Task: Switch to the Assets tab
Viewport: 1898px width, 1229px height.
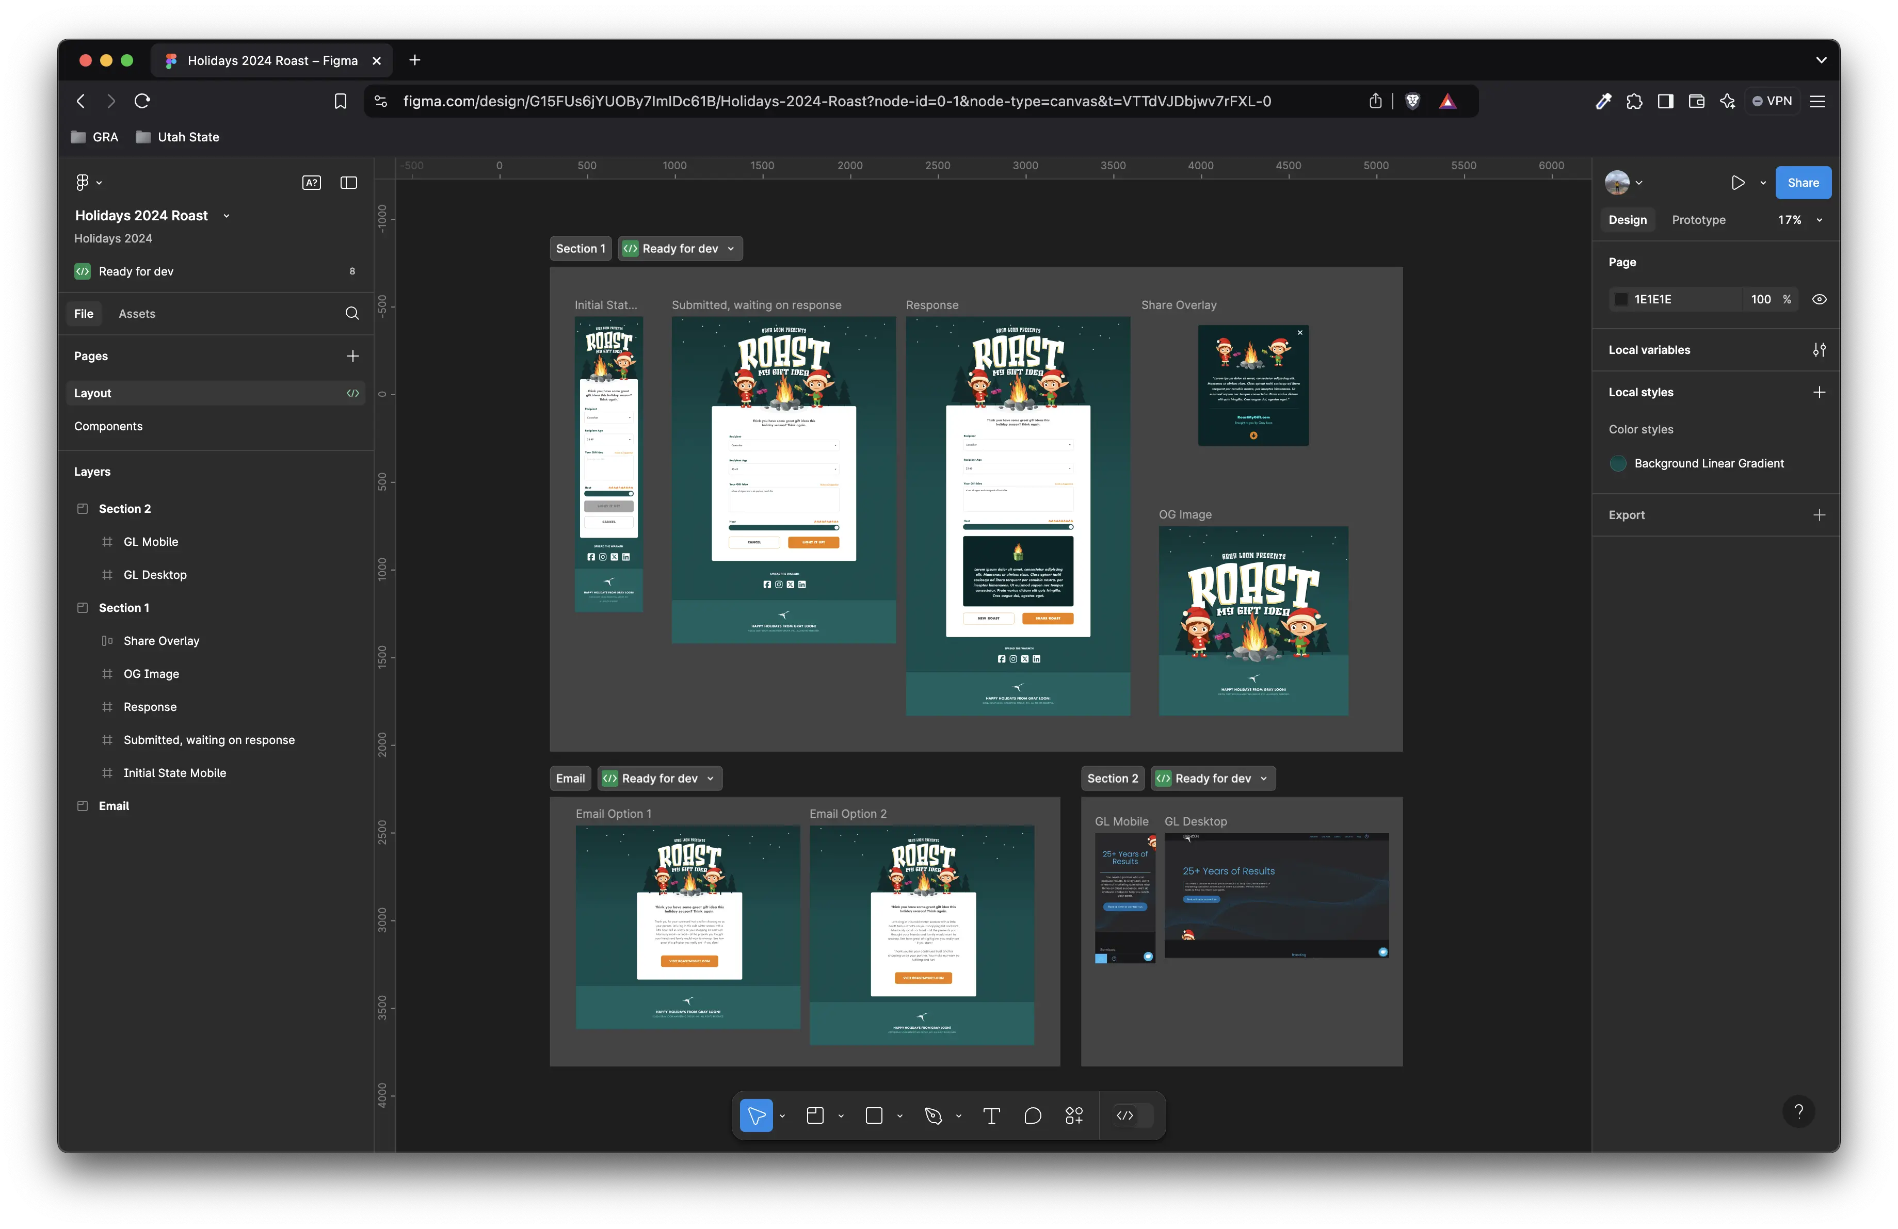Action: 137,313
